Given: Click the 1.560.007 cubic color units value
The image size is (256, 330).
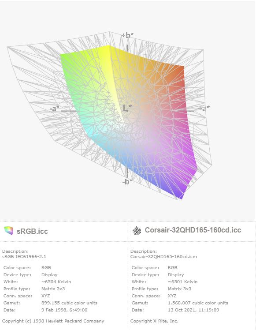Looking at the screenshot, I should pyautogui.click(x=198, y=303).
